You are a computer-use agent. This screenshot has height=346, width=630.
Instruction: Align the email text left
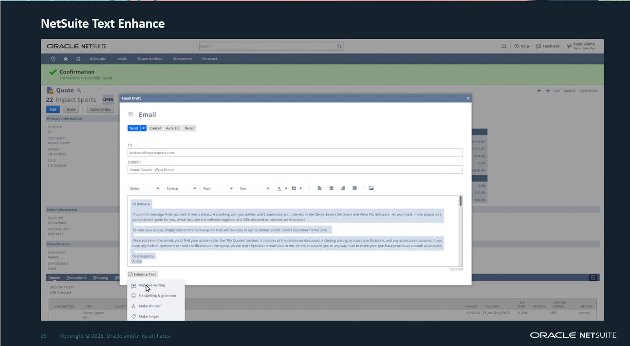[x=320, y=188]
